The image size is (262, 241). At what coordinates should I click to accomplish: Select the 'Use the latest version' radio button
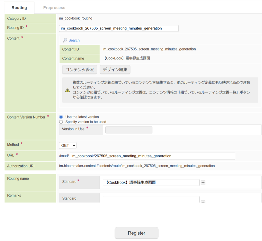tap(61, 117)
